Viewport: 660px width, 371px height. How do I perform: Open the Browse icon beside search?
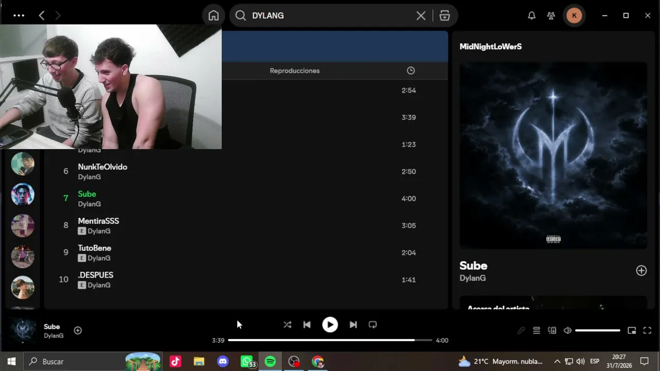click(444, 15)
